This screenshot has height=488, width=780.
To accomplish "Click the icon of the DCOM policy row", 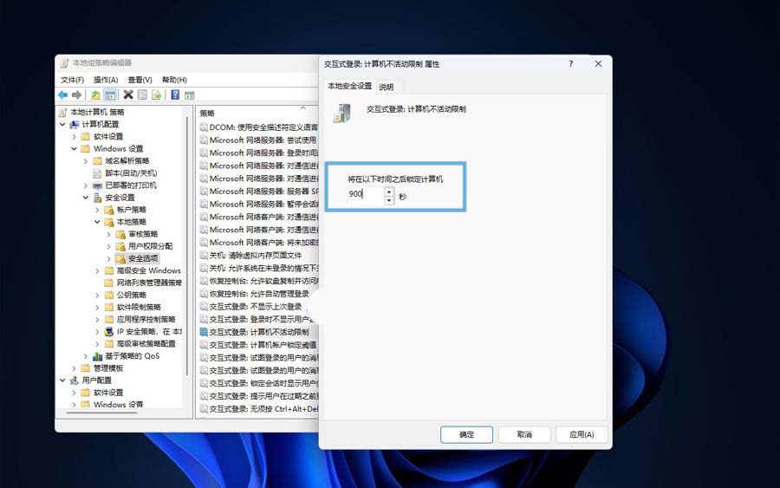I will pos(204,127).
